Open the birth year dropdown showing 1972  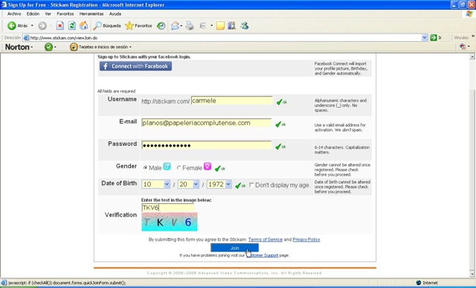point(219,184)
